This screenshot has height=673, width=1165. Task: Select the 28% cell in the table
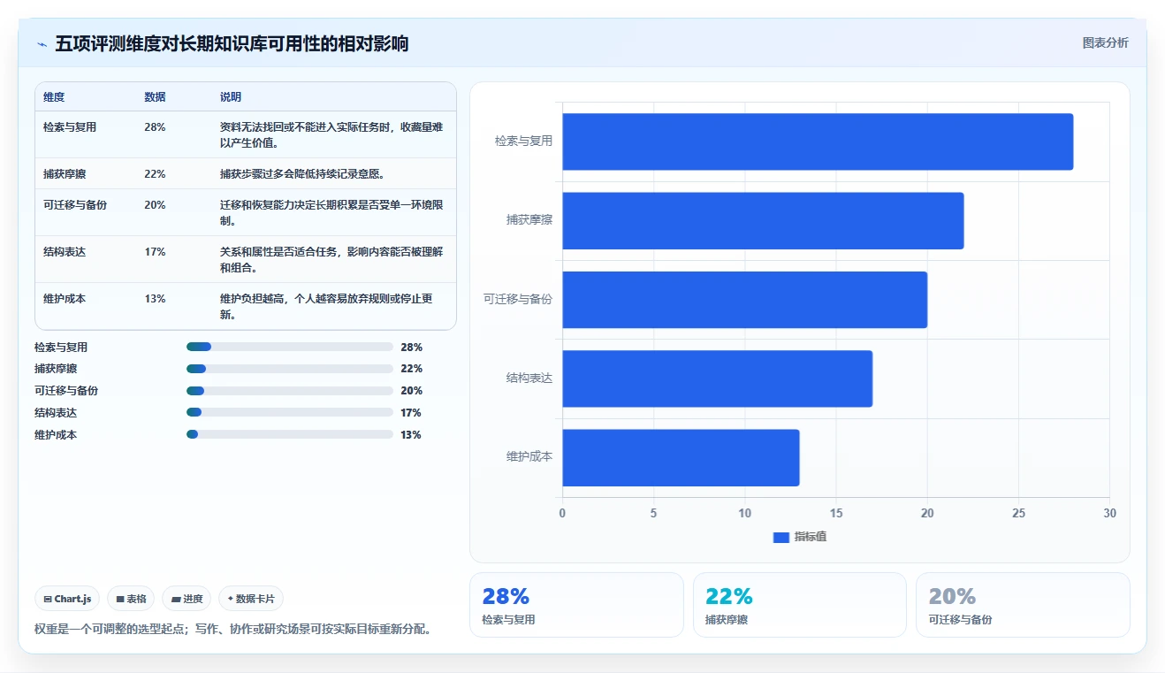155,127
